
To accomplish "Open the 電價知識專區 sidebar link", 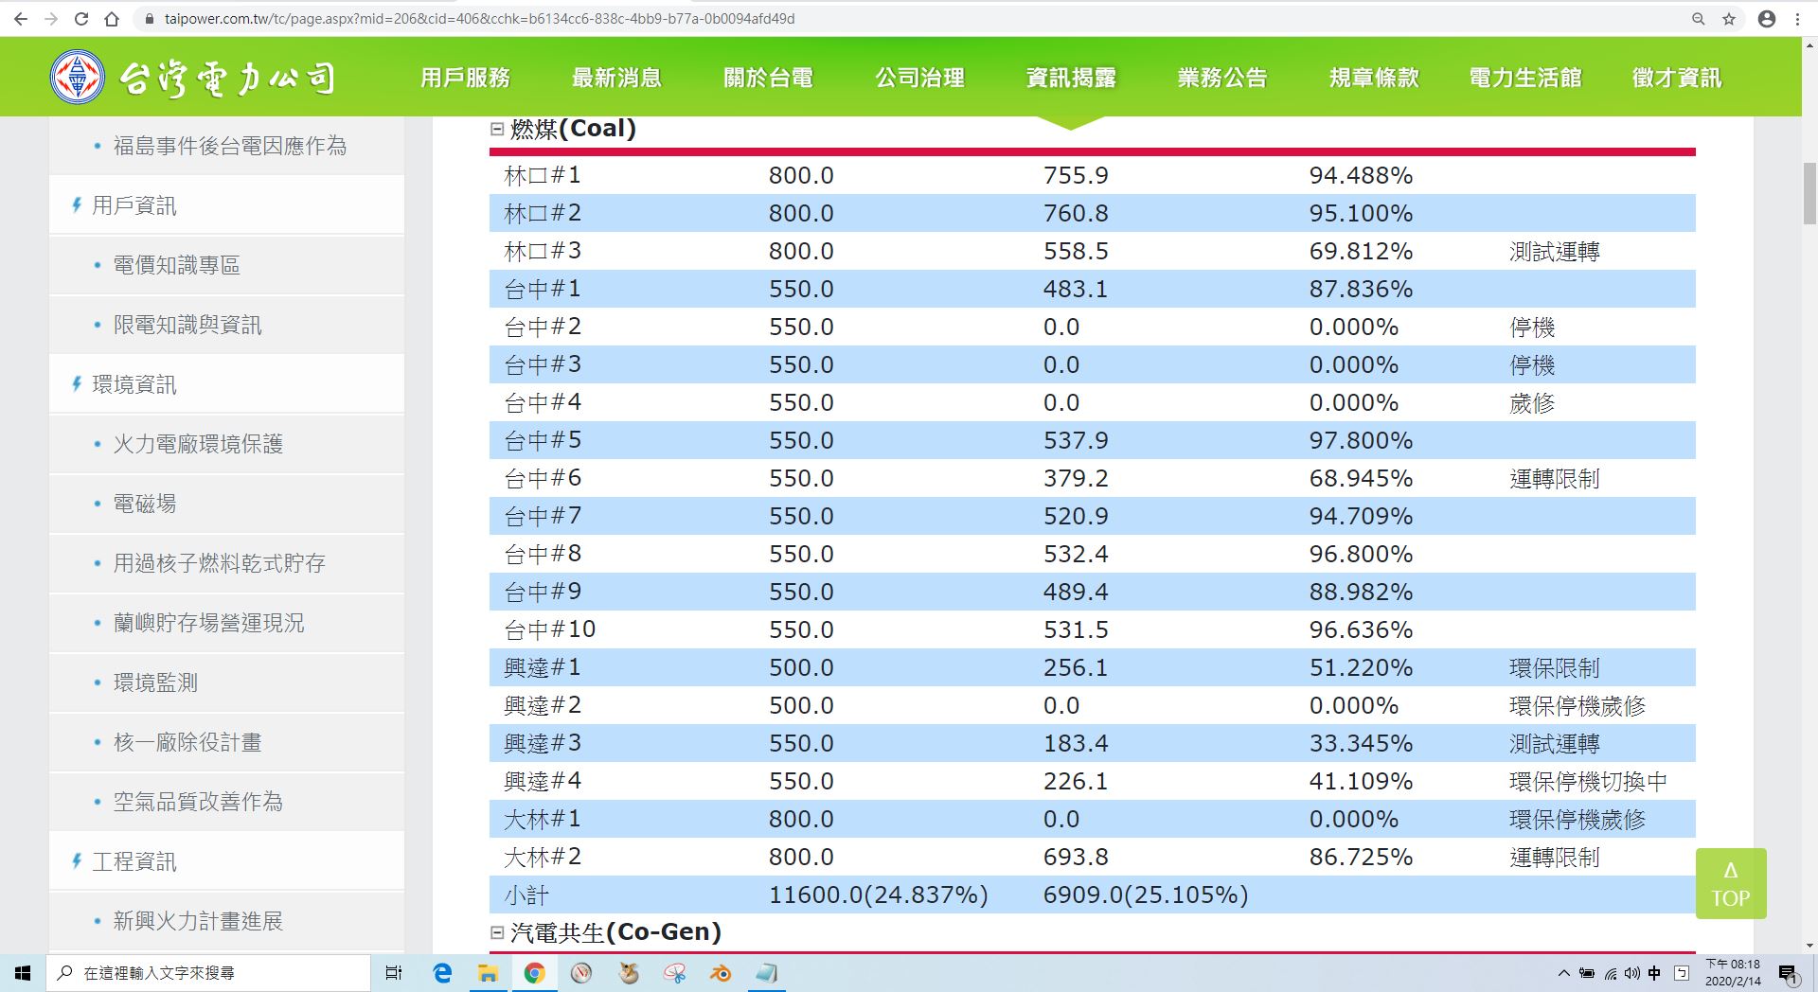I will (177, 265).
